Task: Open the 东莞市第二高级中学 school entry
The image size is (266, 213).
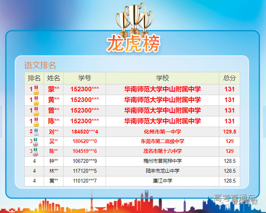Action: (x=162, y=141)
